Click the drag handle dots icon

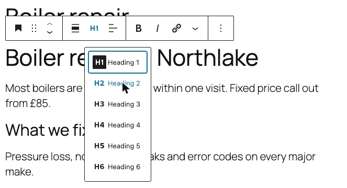pyautogui.click(x=34, y=28)
